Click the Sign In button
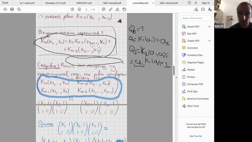Screen dimensions: 252x142 coord(206,3)
